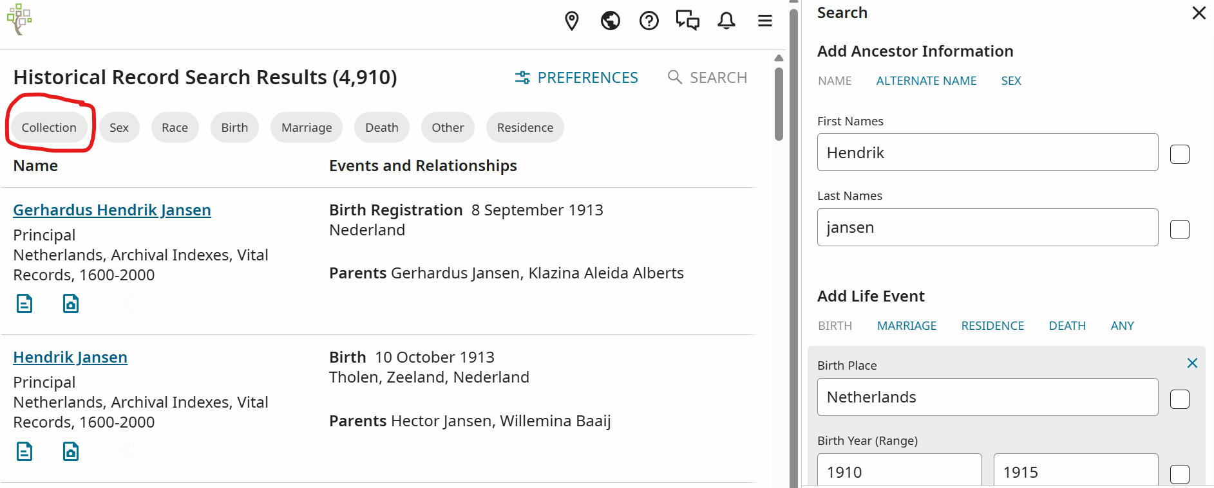The width and height of the screenshot is (1214, 488).
Task: Open the Gerhardus Hendrik Jansen record link
Action: [112, 210]
